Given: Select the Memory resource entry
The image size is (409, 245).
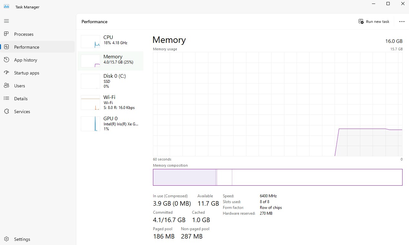Looking at the screenshot, I should (110, 61).
